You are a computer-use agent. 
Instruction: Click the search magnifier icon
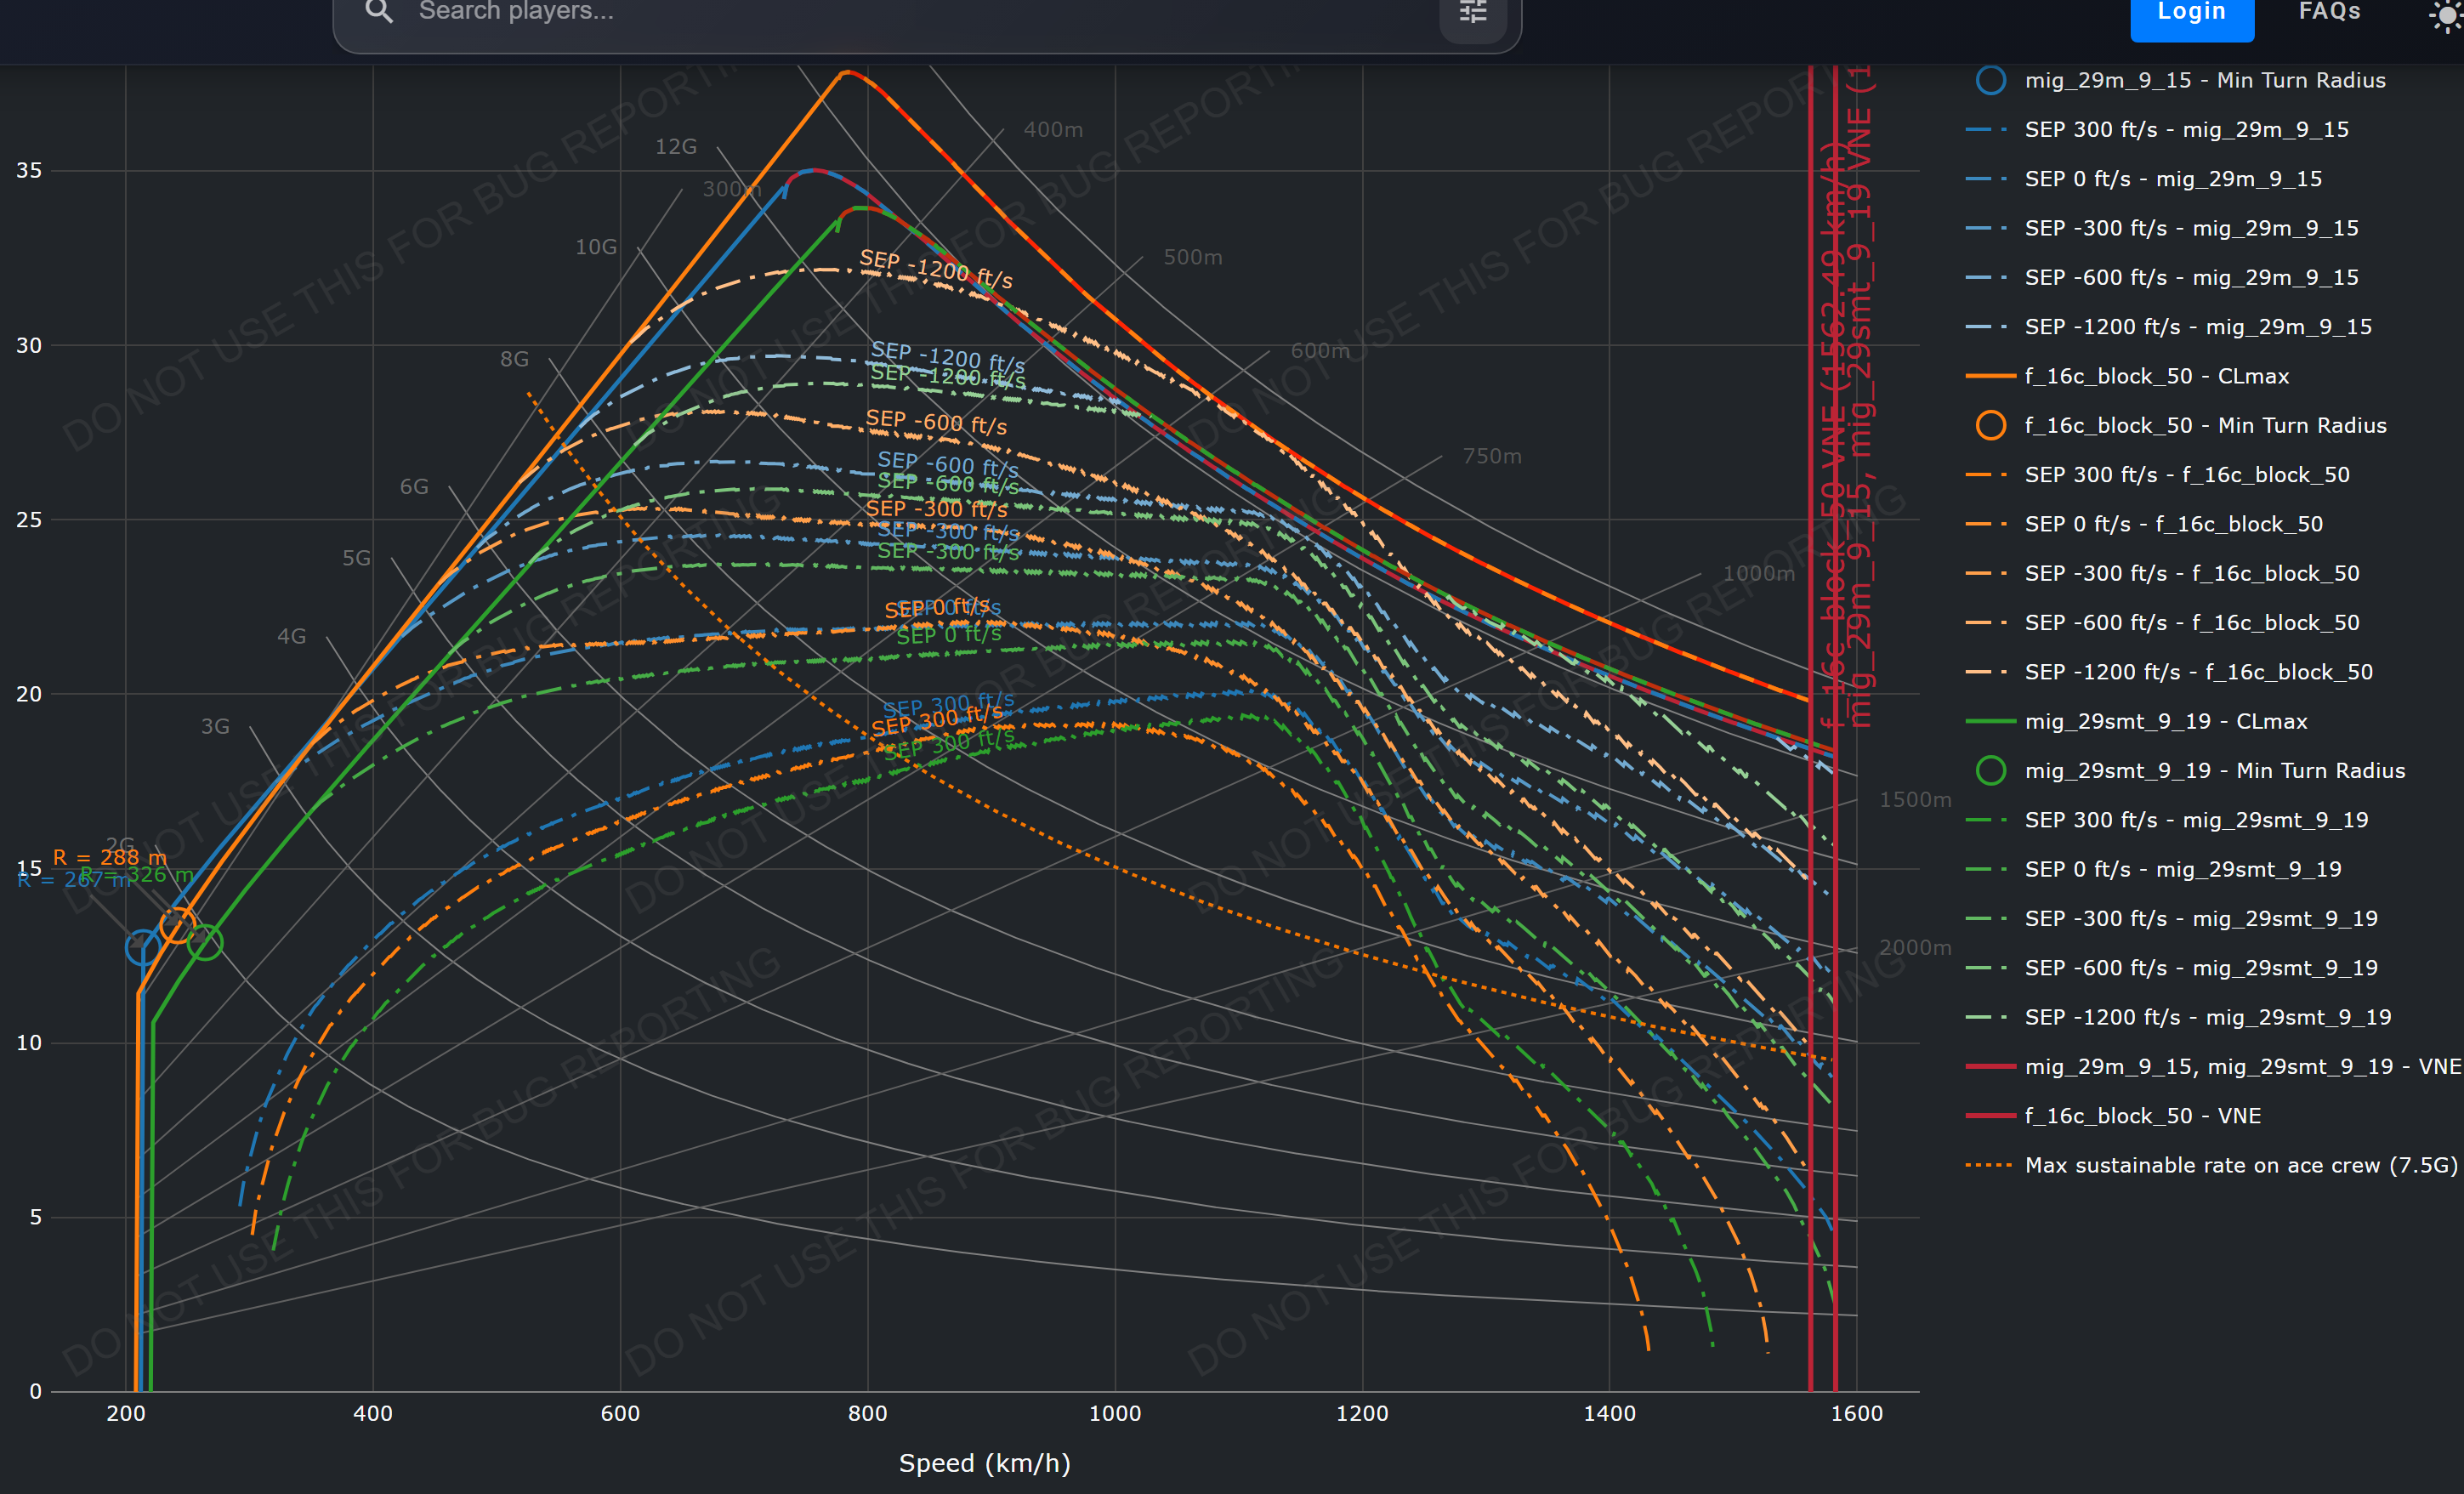379,12
